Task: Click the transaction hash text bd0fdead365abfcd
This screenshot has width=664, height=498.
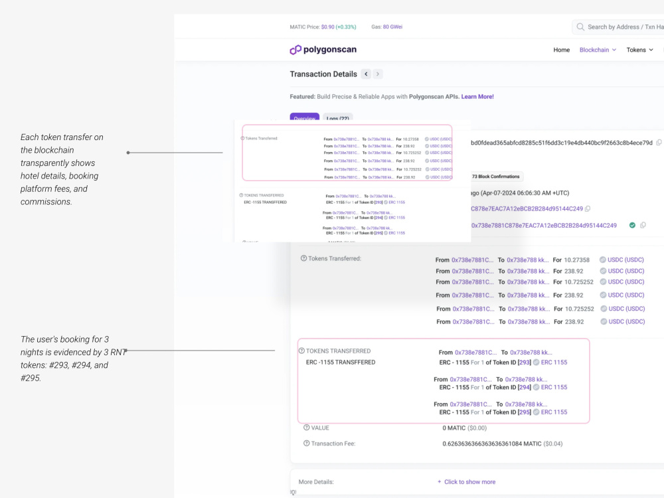Action: (x=562, y=143)
